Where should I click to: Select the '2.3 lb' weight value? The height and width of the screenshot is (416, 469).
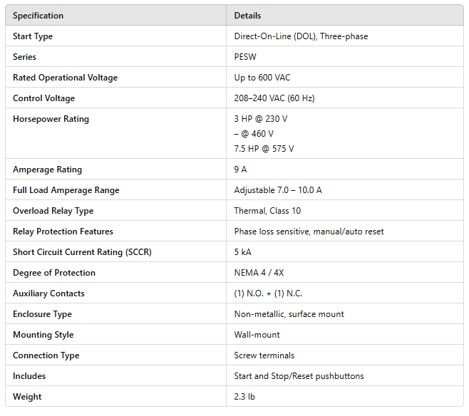[244, 397]
